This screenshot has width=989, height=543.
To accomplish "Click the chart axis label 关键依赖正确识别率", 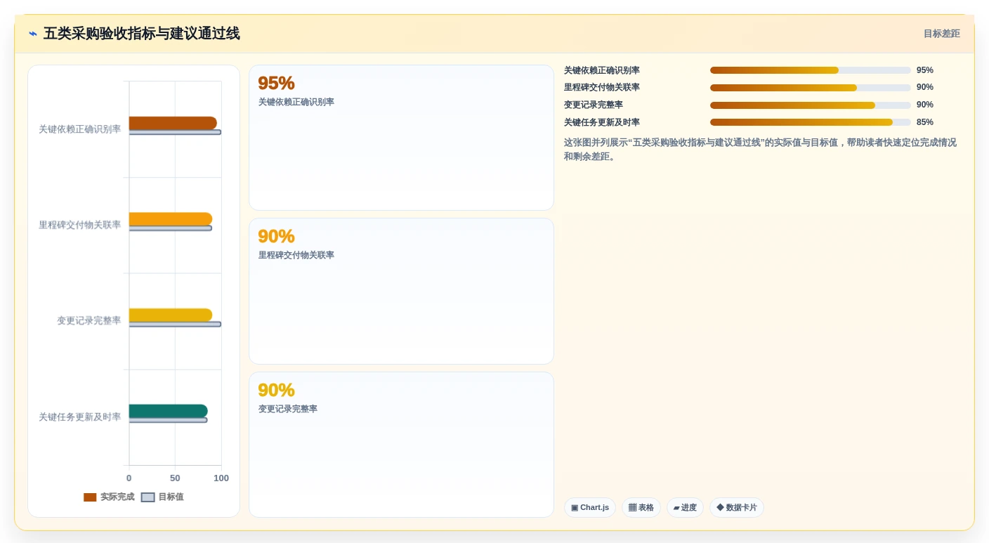I will tap(79, 129).
